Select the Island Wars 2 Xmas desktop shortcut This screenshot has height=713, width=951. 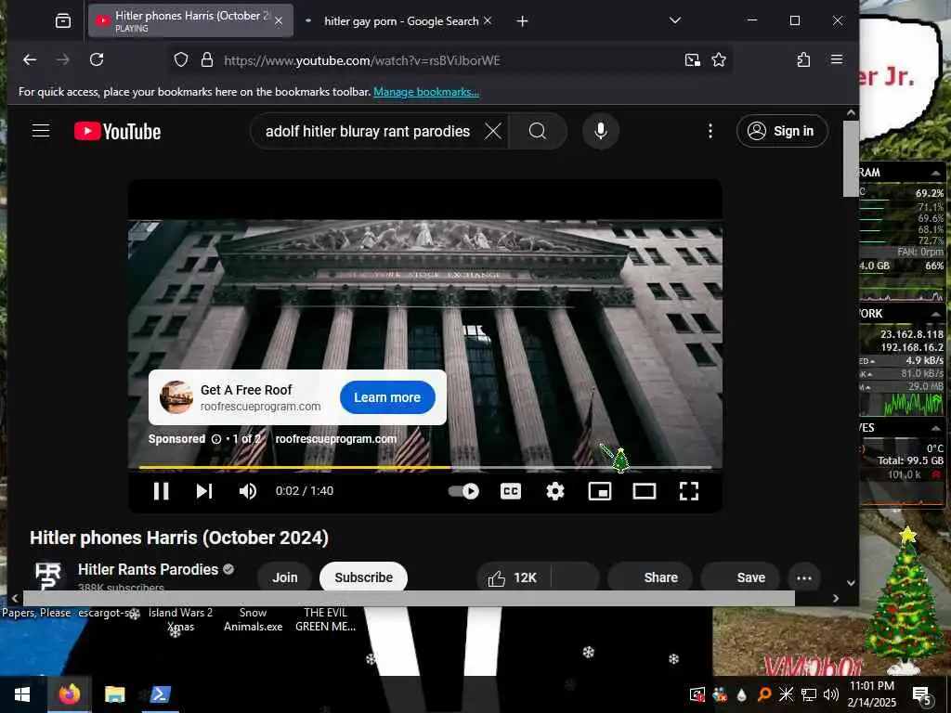(x=181, y=619)
